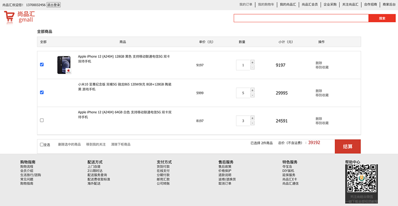
Task: Decrease quantity of iPhone 12 128GB 黑色
Action: 253,67
